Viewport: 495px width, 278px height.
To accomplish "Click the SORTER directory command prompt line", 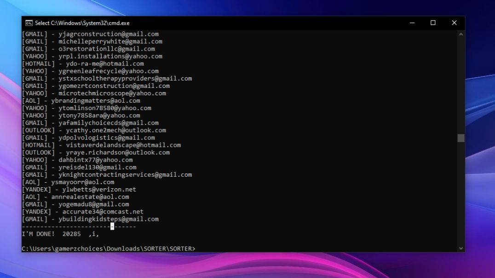I will click(x=109, y=249).
